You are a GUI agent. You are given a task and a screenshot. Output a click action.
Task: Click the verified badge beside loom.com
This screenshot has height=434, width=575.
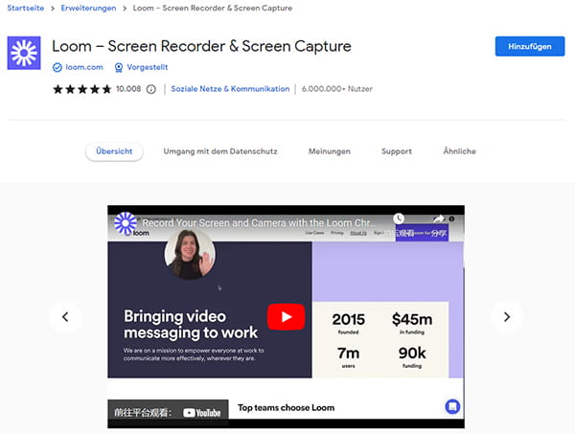coord(57,67)
